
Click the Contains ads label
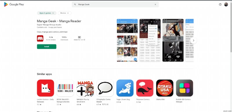click(x=42, y=27)
